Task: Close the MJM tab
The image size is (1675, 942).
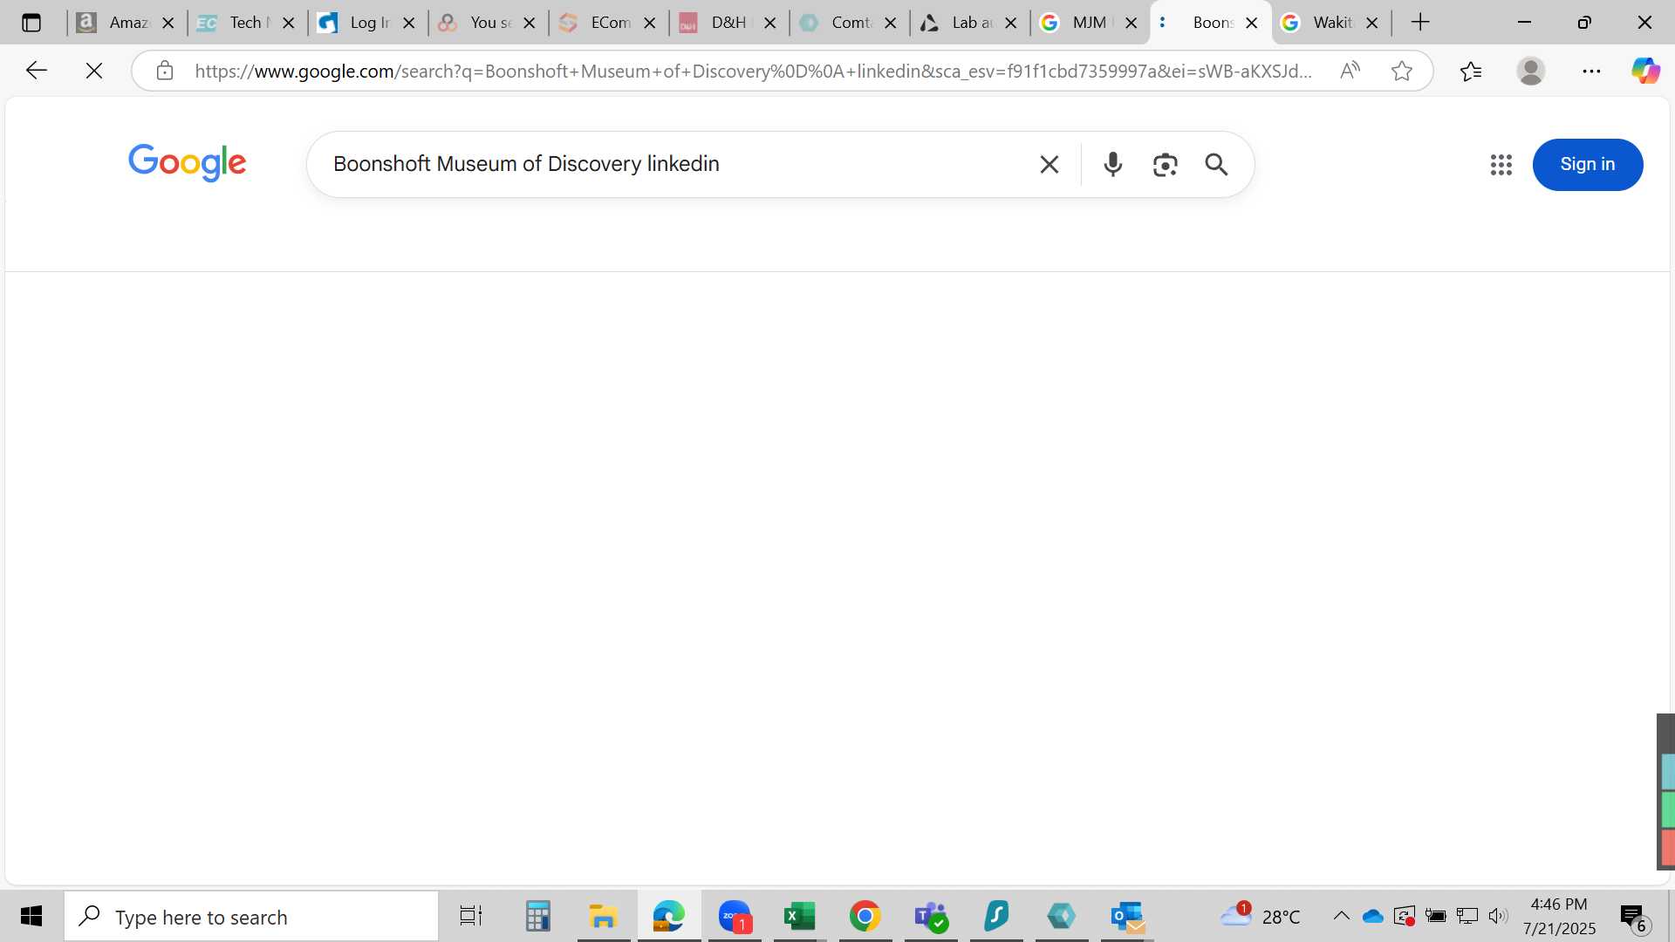Action: pos(1131,23)
